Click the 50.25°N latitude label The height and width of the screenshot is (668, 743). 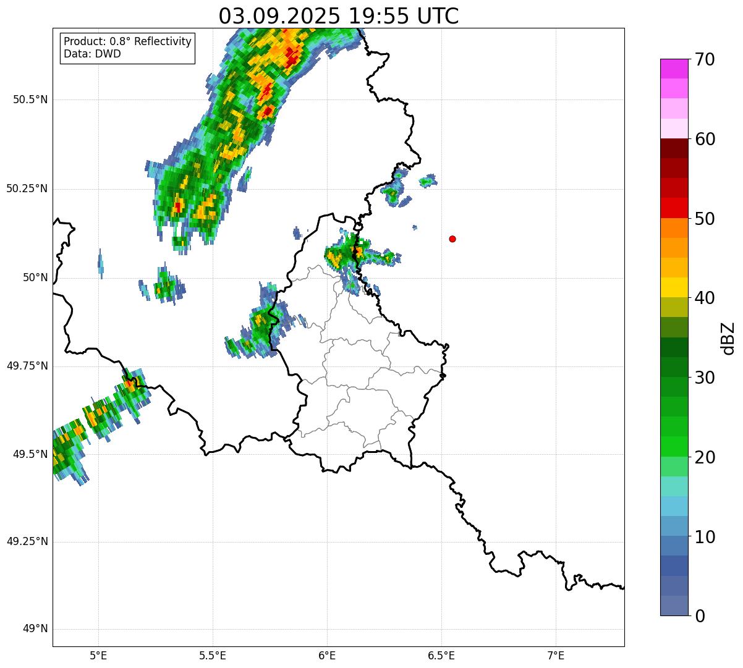pos(27,188)
